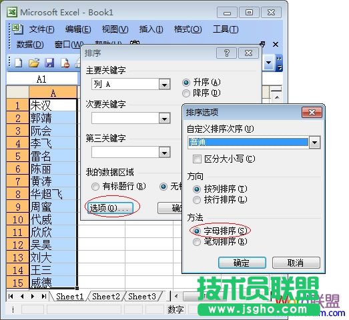The image size is (349, 320).
Task: Open 第三关键字 third key dropdown
Action: [x=164, y=152]
